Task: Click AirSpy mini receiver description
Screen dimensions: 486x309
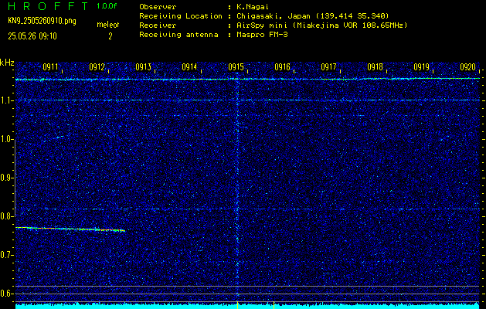Action: click(321, 25)
